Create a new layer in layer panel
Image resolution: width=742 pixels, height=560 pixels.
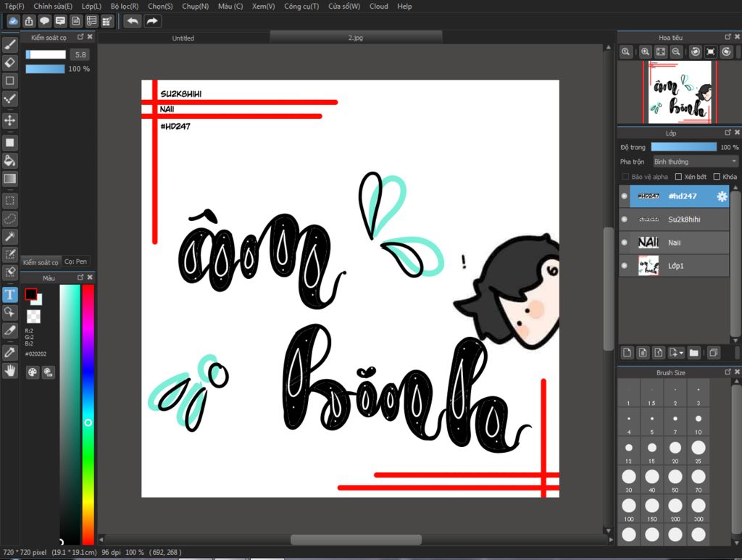tap(627, 353)
